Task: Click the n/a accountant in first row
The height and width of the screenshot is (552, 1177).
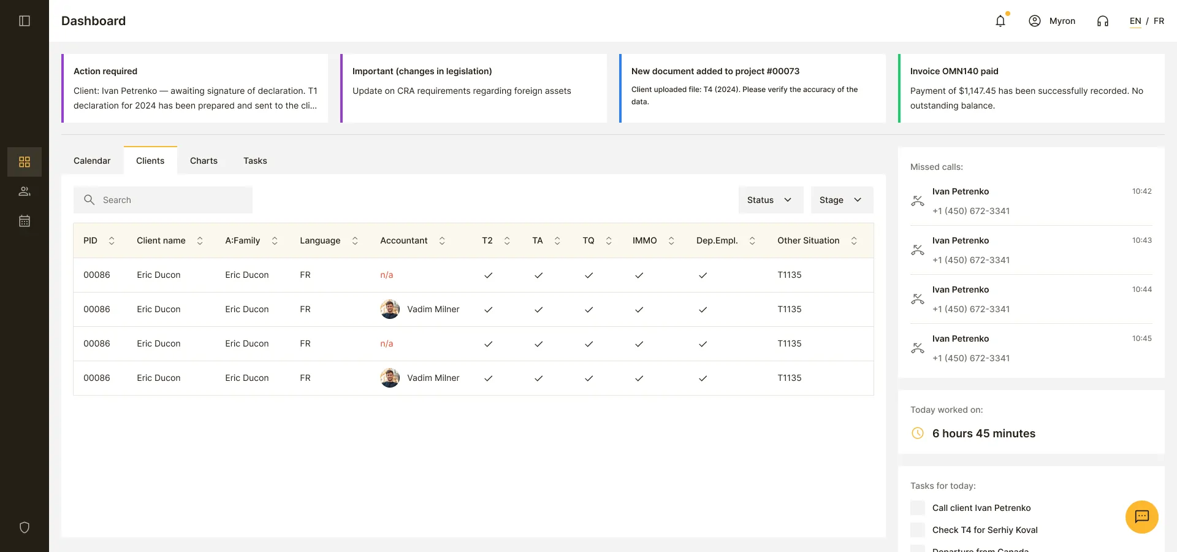Action: pyautogui.click(x=387, y=275)
